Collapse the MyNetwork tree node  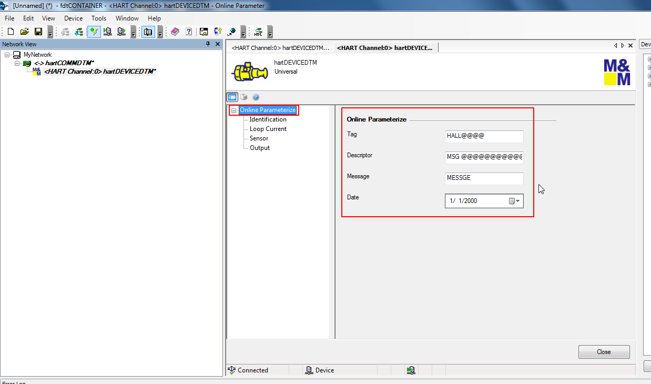tap(7, 55)
